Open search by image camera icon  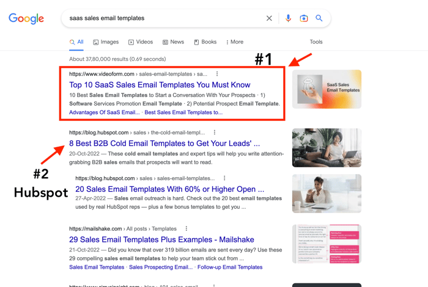click(303, 18)
